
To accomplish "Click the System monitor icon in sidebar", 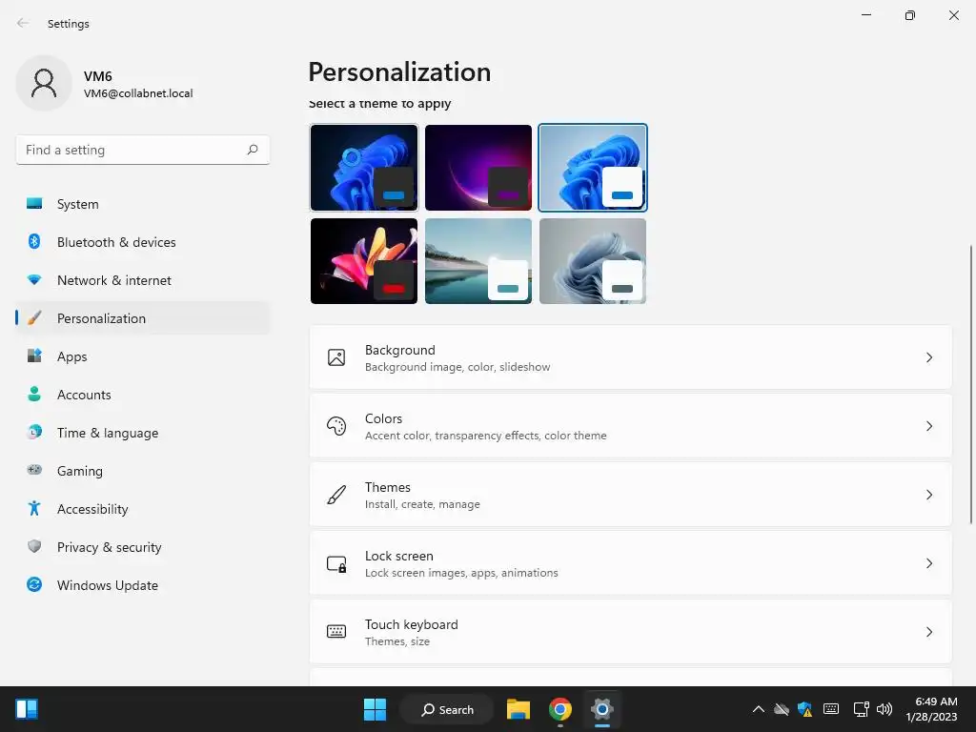I will coord(34,204).
